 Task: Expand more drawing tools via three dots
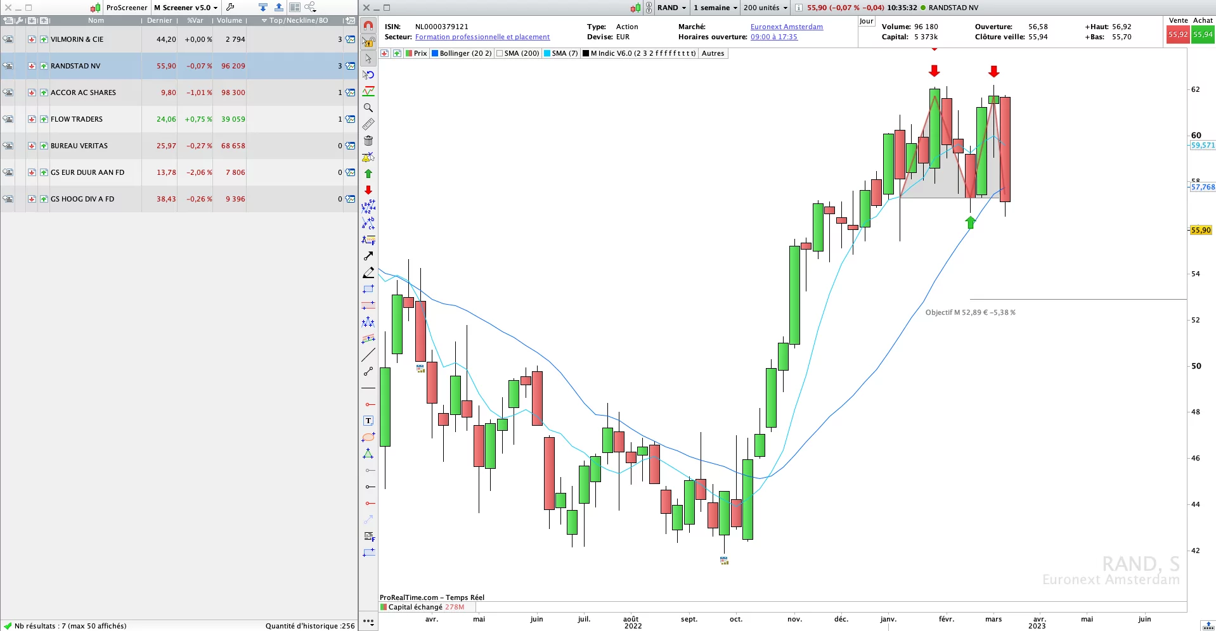pos(368,621)
